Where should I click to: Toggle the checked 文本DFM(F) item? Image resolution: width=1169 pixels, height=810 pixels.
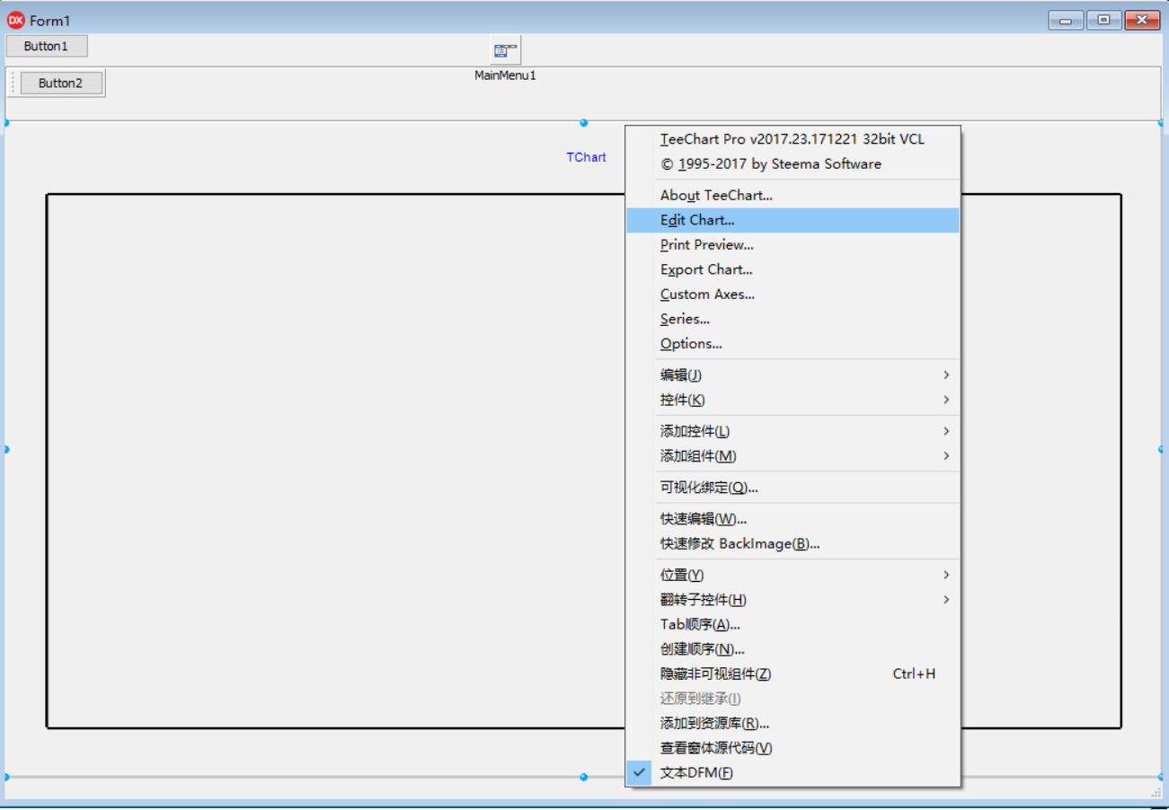793,772
